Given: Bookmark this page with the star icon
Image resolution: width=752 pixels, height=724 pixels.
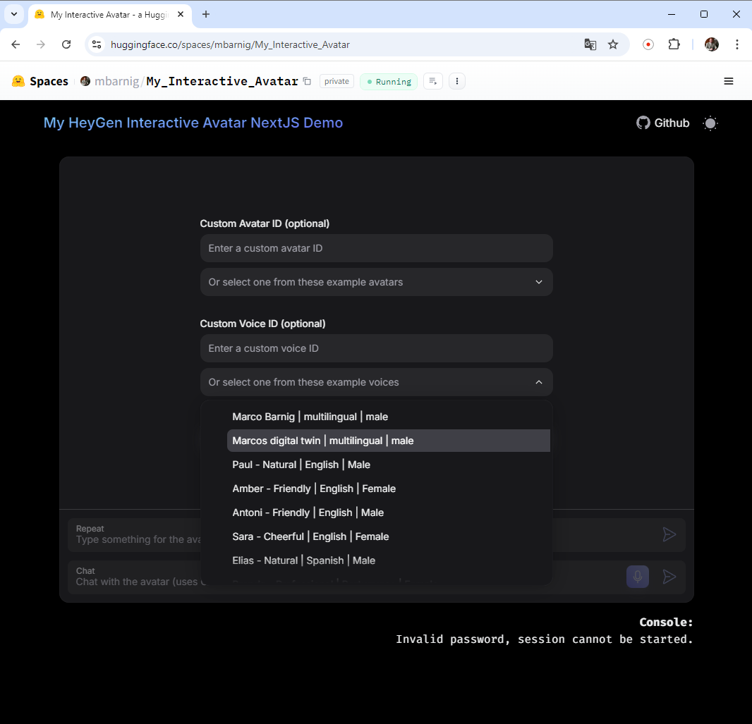Looking at the screenshot, I should [x=613, y=44].
